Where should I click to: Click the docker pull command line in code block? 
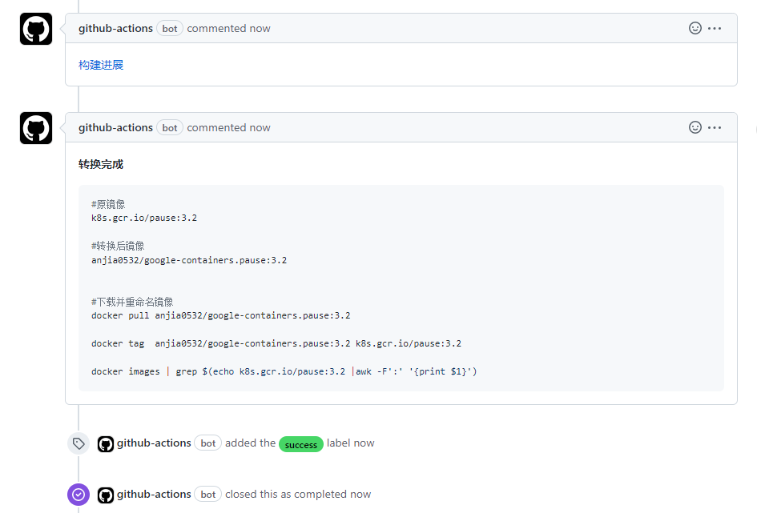pyautogui.click(x=220, y=315)
